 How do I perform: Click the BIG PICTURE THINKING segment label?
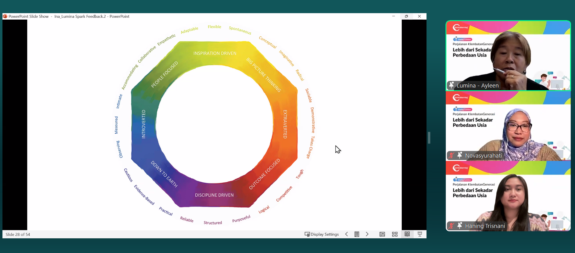click(x=264, y=75)
